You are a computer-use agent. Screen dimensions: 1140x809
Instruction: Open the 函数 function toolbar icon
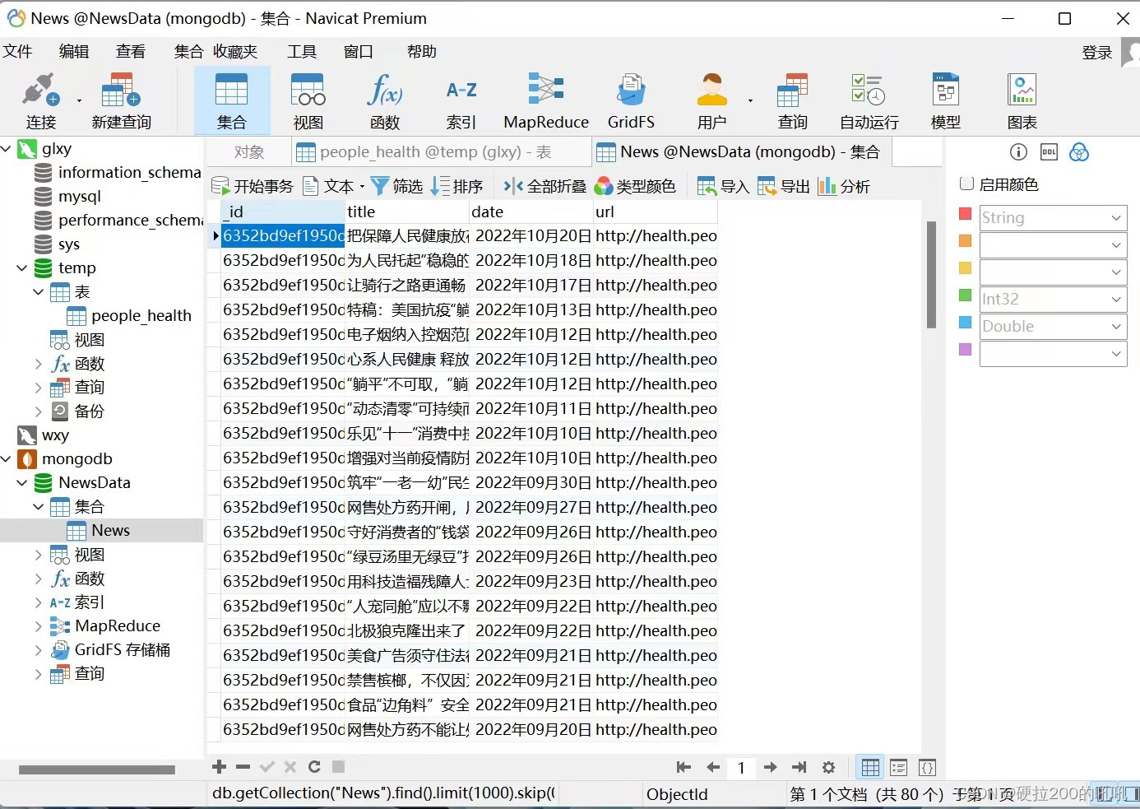(384, 101)
